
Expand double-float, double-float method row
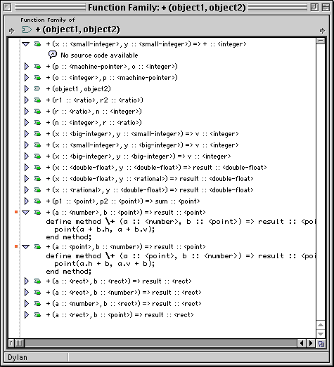pyautogui.click(x=27, y=167)
